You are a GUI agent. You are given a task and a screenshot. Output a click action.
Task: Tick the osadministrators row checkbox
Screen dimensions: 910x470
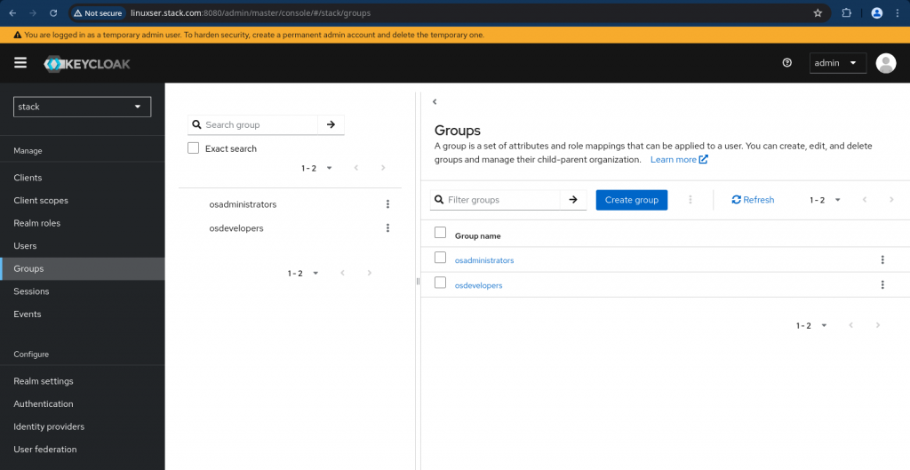point(440,259)
